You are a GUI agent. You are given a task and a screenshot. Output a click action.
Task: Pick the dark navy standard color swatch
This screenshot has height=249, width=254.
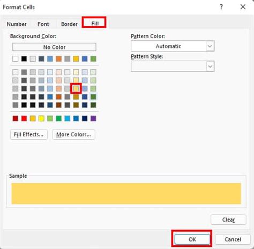point(85,118)
